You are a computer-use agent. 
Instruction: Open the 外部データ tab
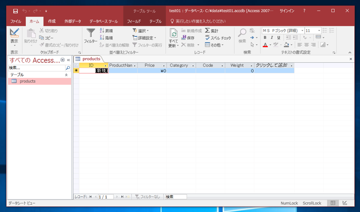(x=72, y=21)
